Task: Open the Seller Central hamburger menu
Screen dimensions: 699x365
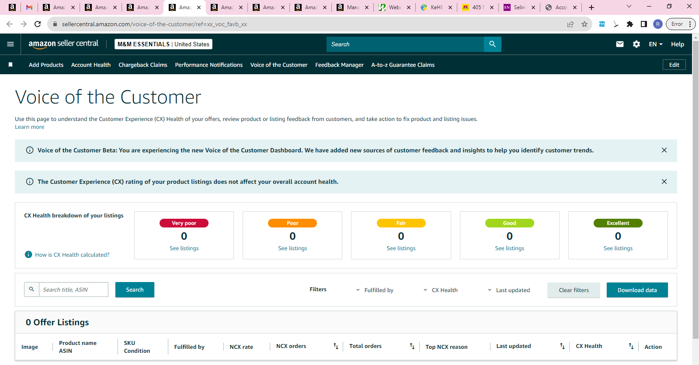Action: (x=10, y=44)
